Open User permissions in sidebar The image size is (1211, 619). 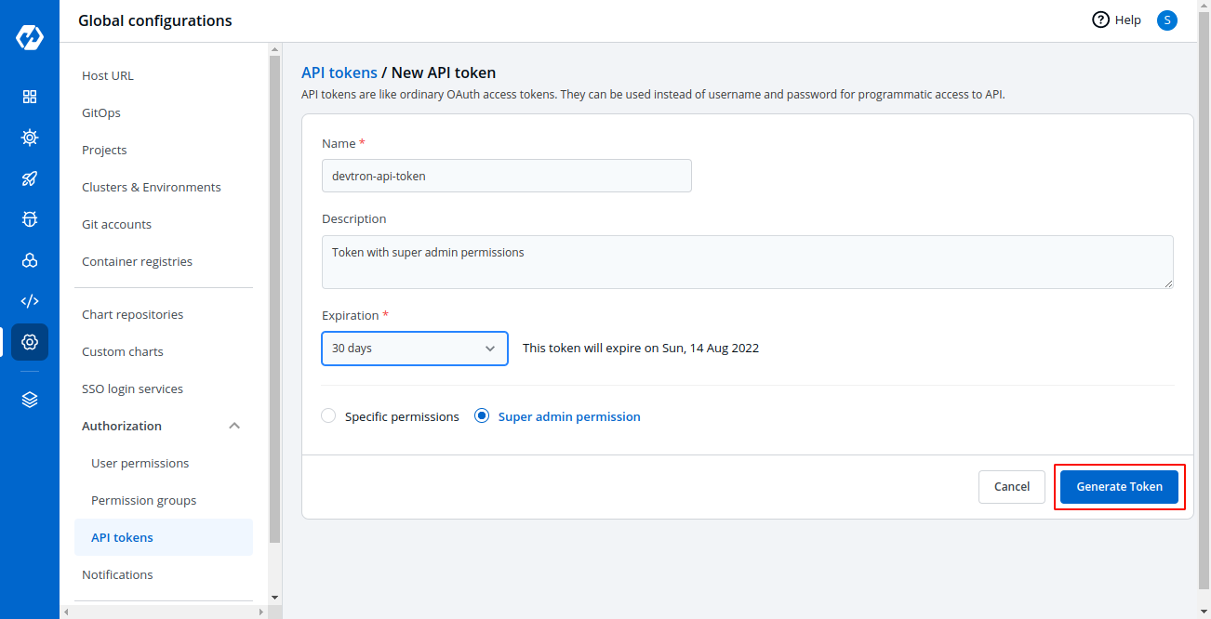[x=140, y=463]
